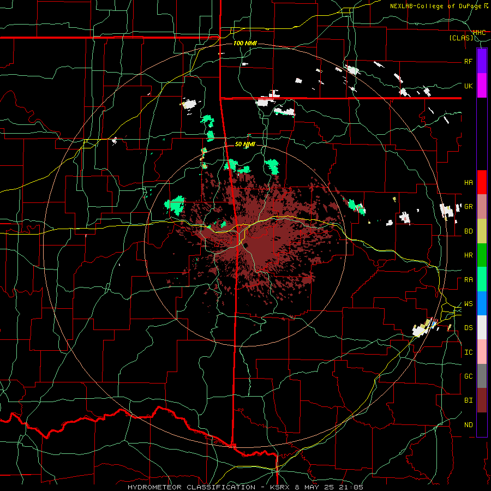The width and height of the screenshot is (491, 491).
Task: Click the 100 NMI range ring label
Action: pos(245,43)
